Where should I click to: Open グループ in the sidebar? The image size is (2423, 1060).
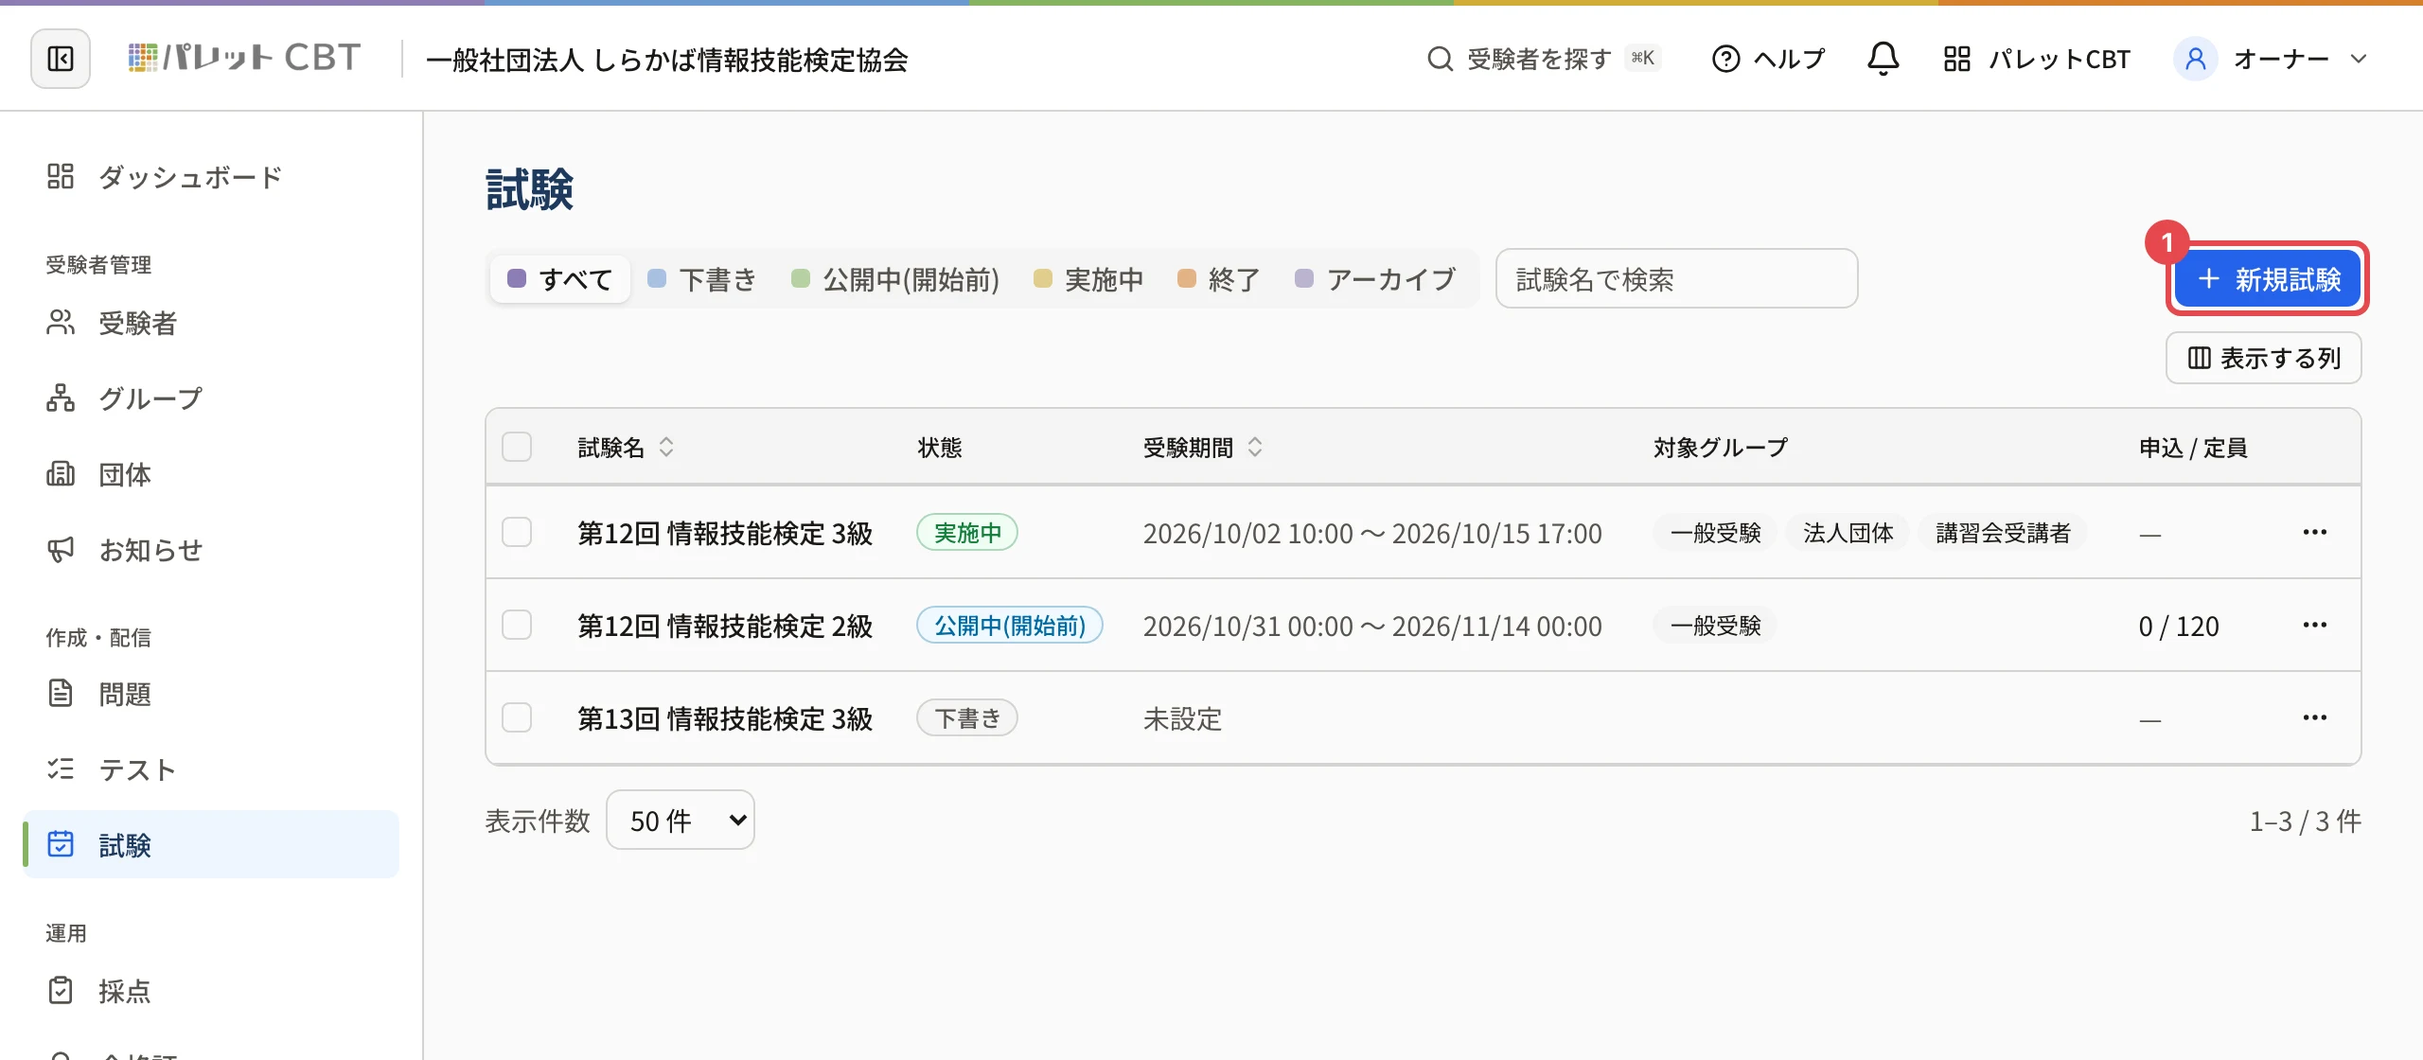click(211, 398)
